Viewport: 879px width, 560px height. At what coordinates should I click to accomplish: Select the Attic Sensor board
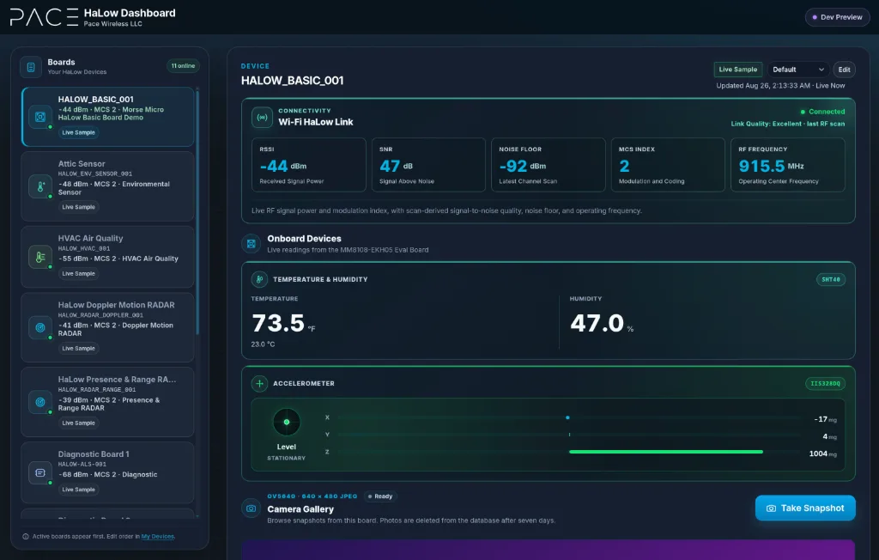(x=107, y=187)
